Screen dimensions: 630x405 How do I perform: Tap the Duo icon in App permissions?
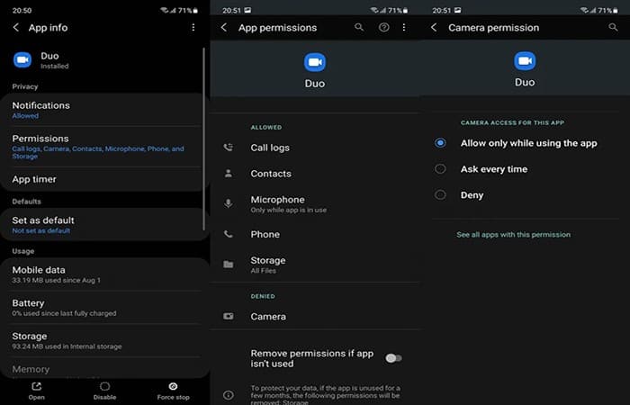[315, 62]
